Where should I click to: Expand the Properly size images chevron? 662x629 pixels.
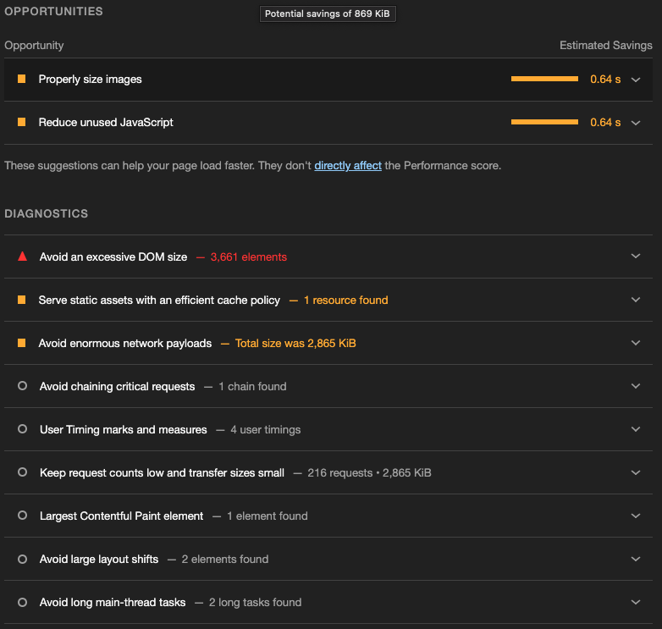pyautogui.click(x=636, y=80)
